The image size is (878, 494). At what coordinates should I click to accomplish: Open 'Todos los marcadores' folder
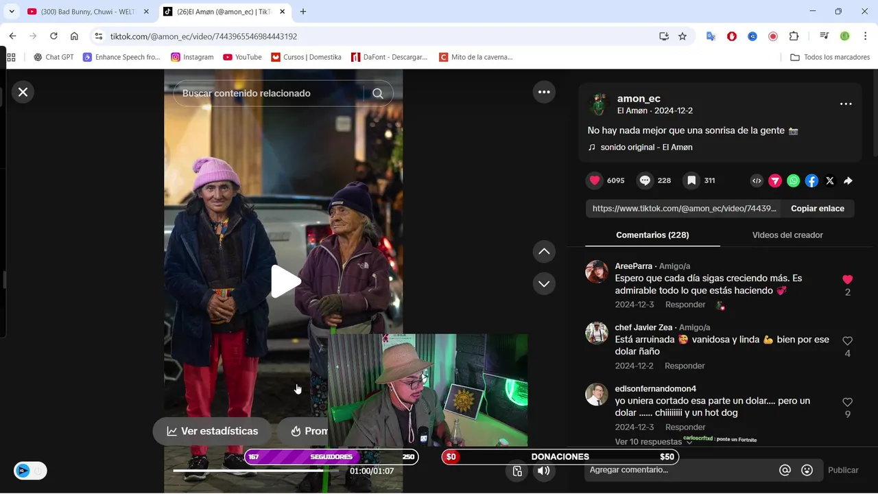coord(830,57)
